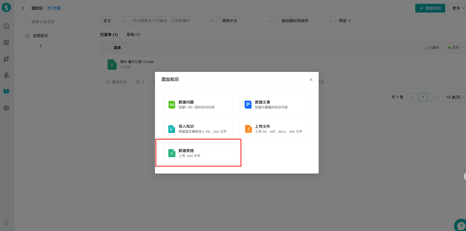Image resolution: width=466 pixels, height=231 pixels.
Task: Click the xlsx file icon of 海外-餐厅订酒
Action: (112, 65)
